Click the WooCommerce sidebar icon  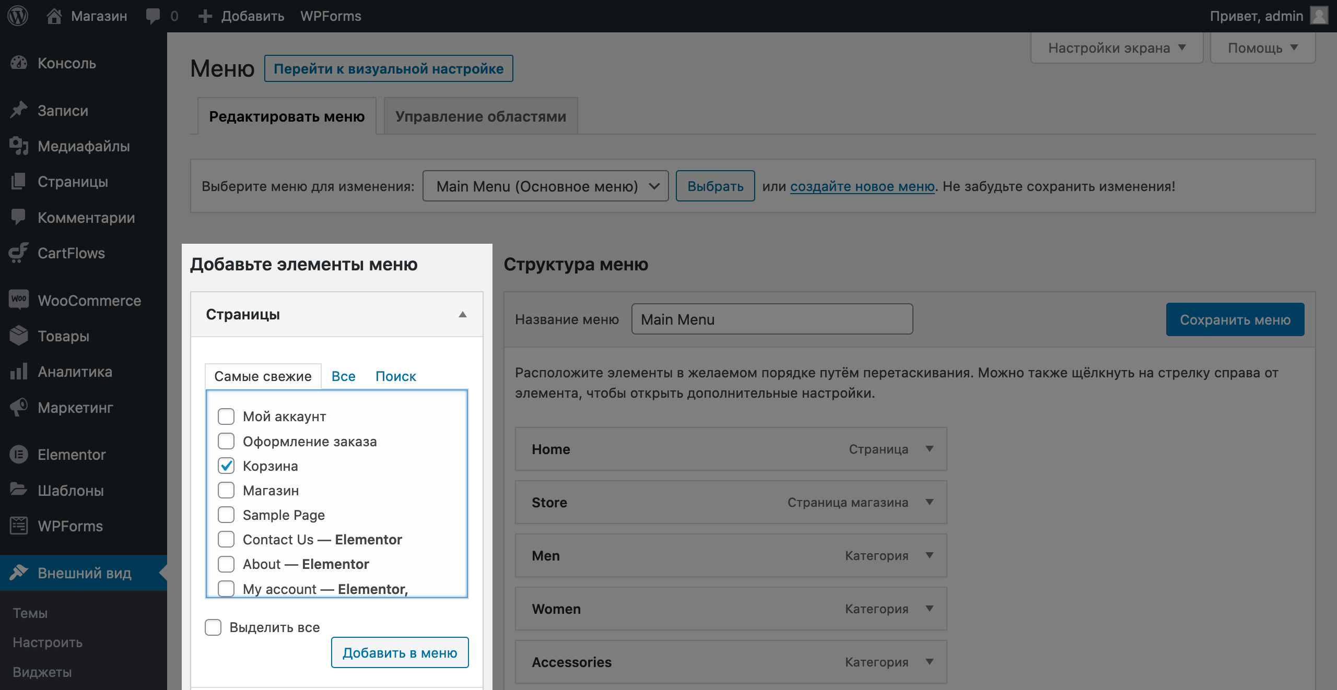point(19,300)
